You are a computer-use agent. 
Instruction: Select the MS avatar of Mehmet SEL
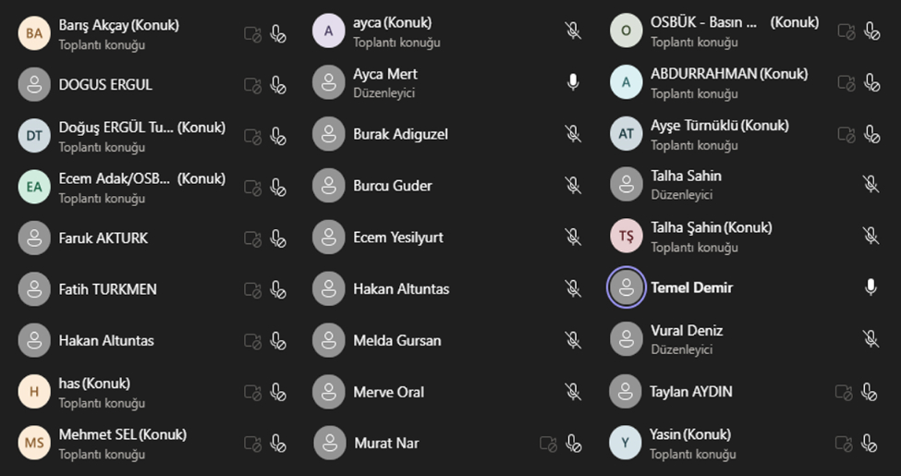[x=34, y=443]
